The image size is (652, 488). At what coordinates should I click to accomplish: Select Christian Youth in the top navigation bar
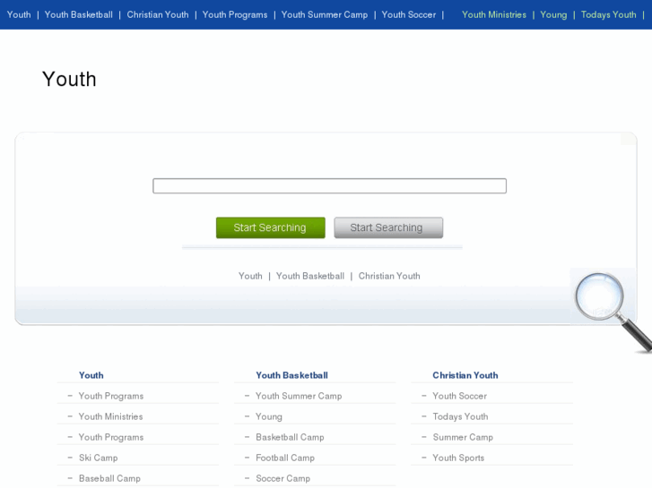coord(158,14)
